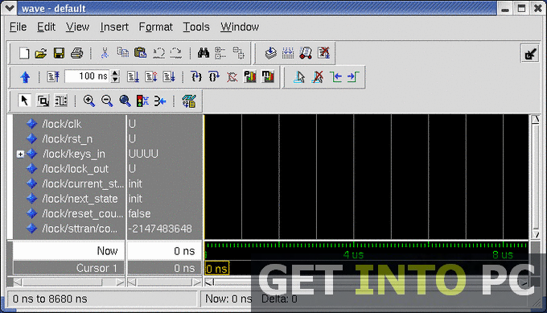The image size is (547, 313).
Task: Click the New file icon
Action: (x=23, y=53)
